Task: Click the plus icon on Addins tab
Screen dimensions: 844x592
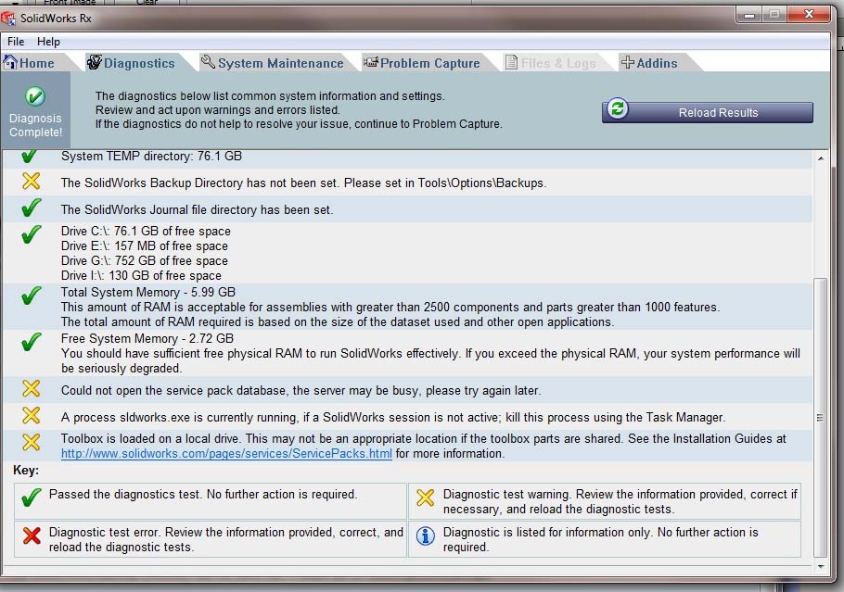Action: click(x=627, y=62)
